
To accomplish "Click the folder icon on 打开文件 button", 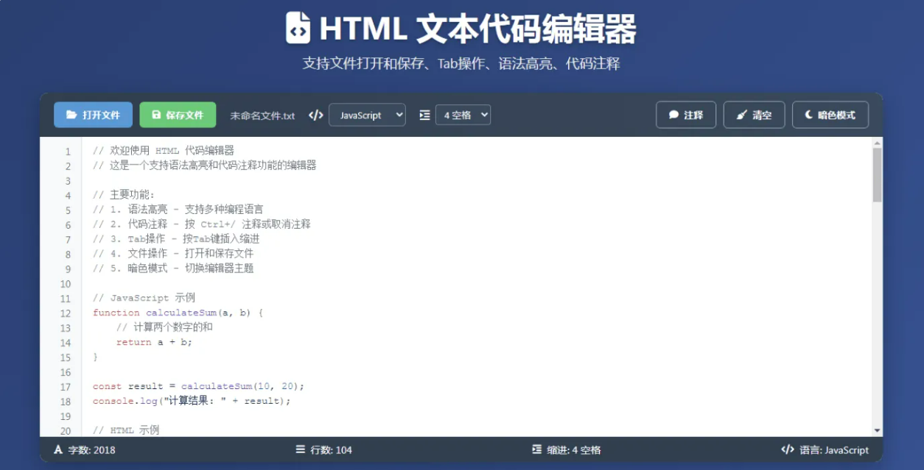I will pos(73,115).
